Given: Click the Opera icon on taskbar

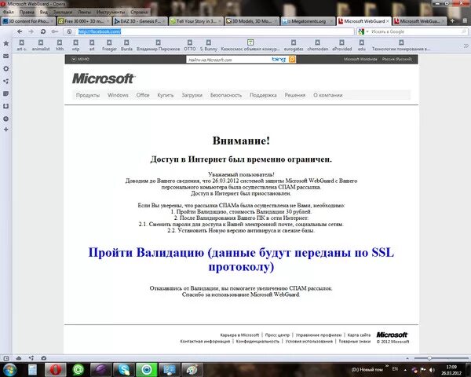Looking at the screenshot, I should point(55,369).
